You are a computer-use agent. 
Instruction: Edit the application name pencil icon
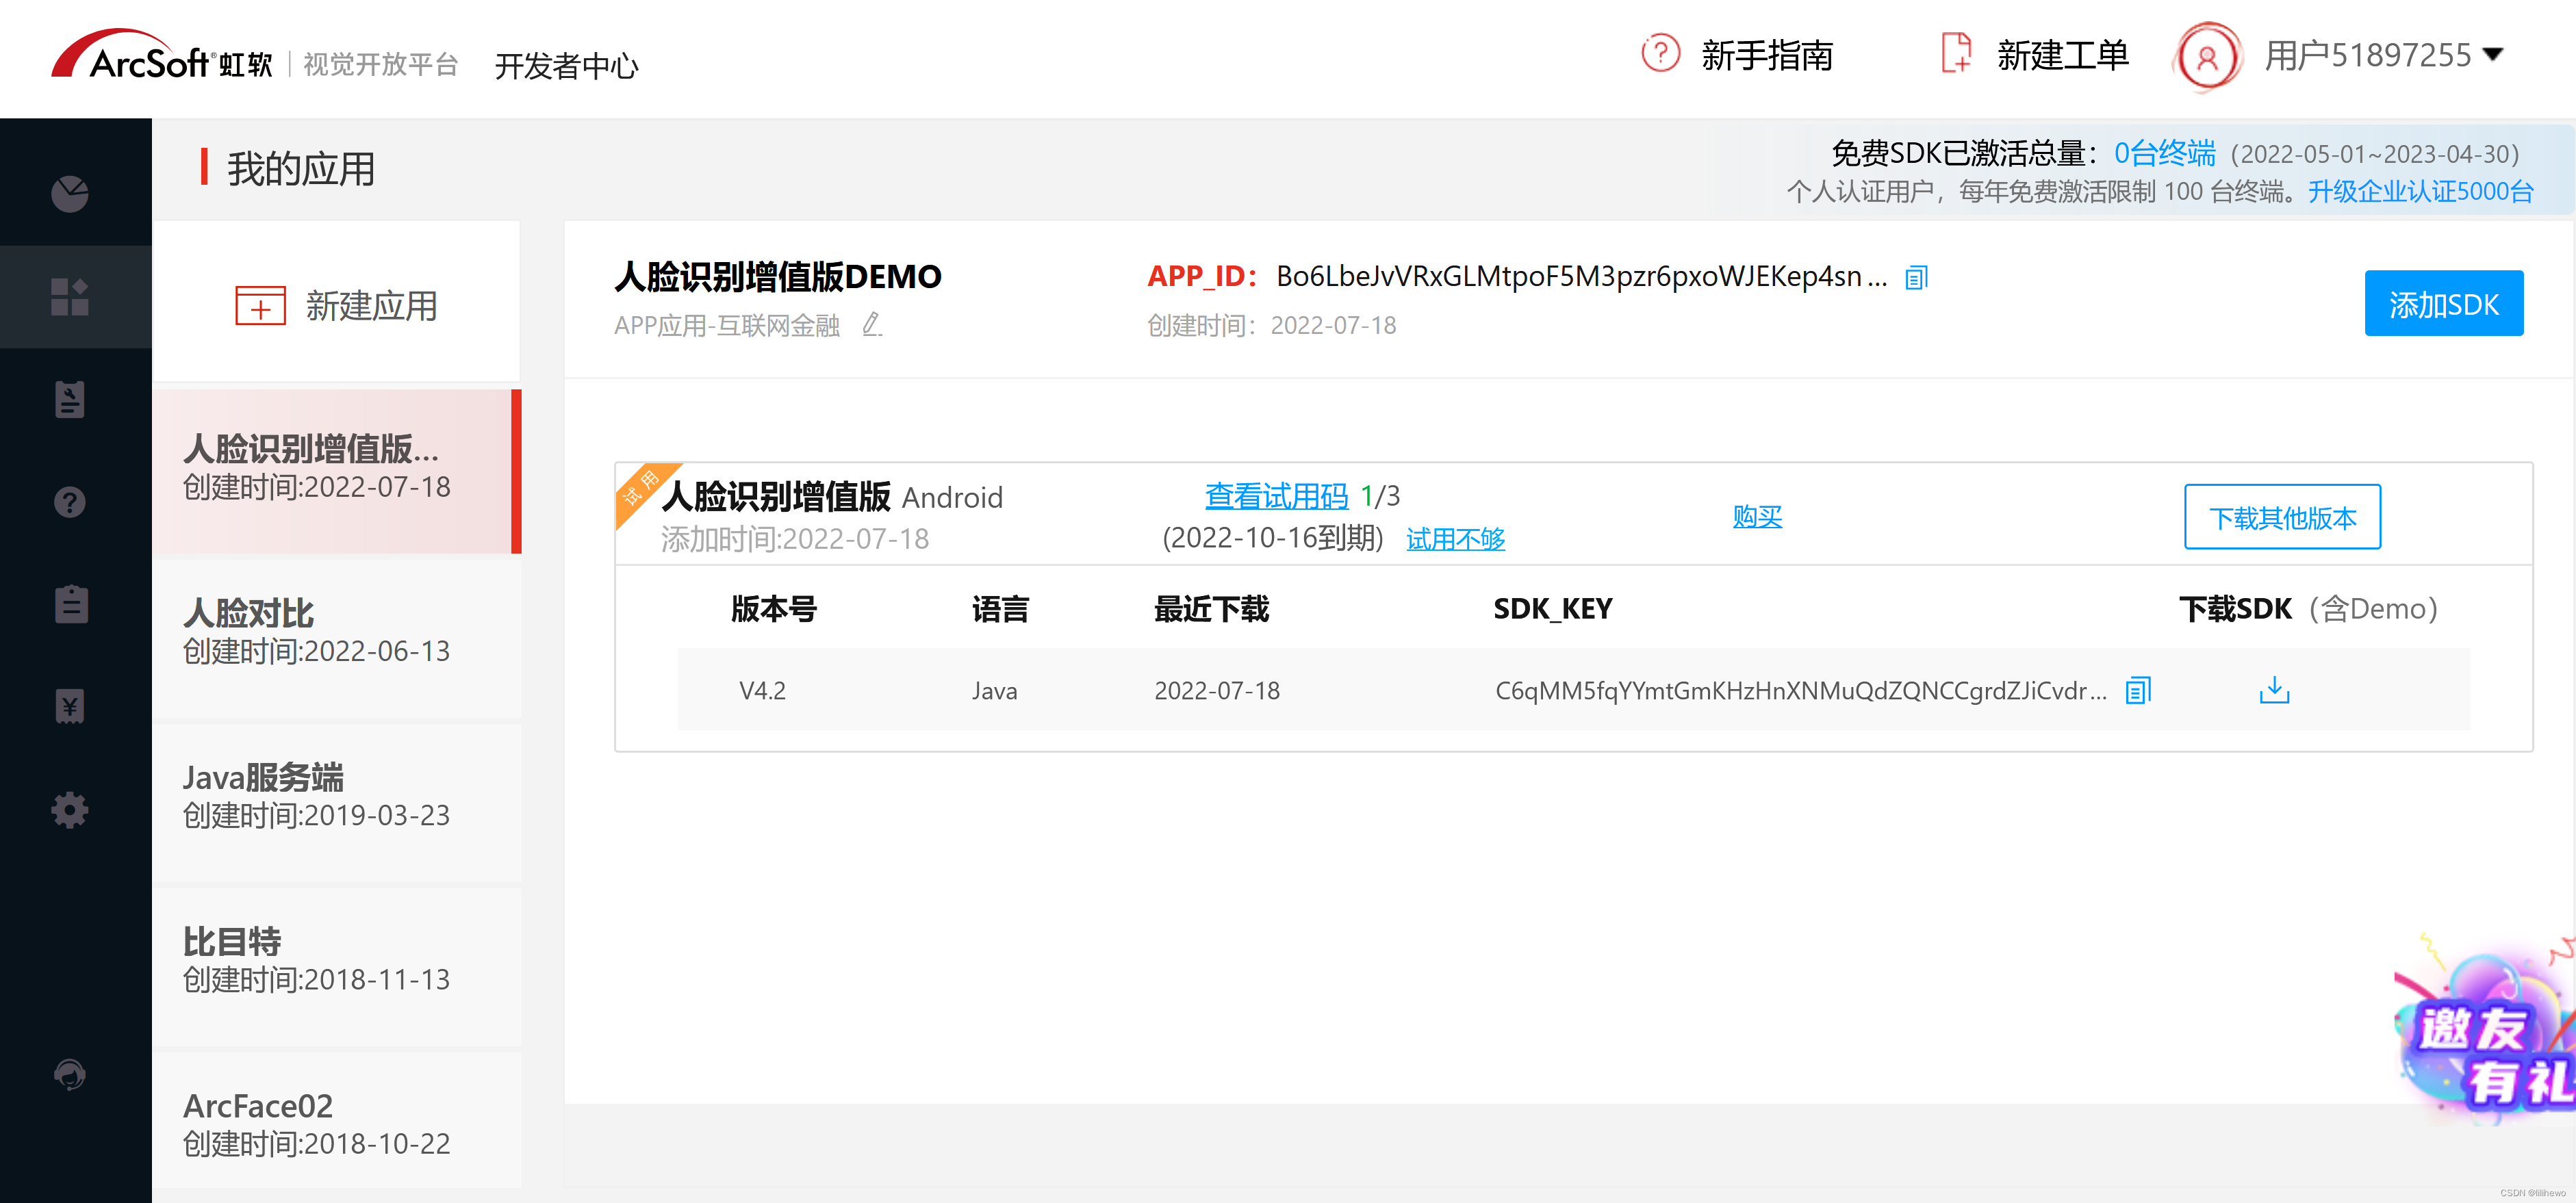pyautogui.click(x=872, y=325)
